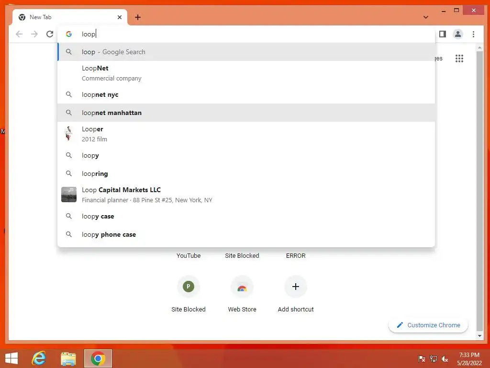
Task: Click the muted volume tray icon
Action: tap(445, 359)
